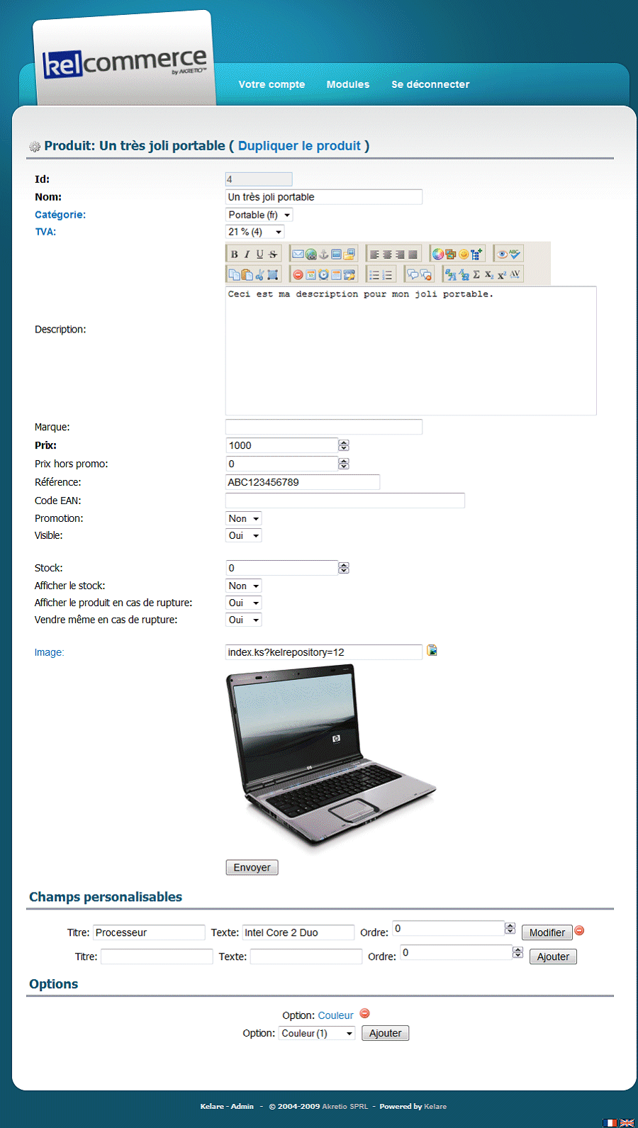The width and height of the screenshot is (638, 1128).
Task: Expand the Visible dropdown set to Oui
Action: 243,536
